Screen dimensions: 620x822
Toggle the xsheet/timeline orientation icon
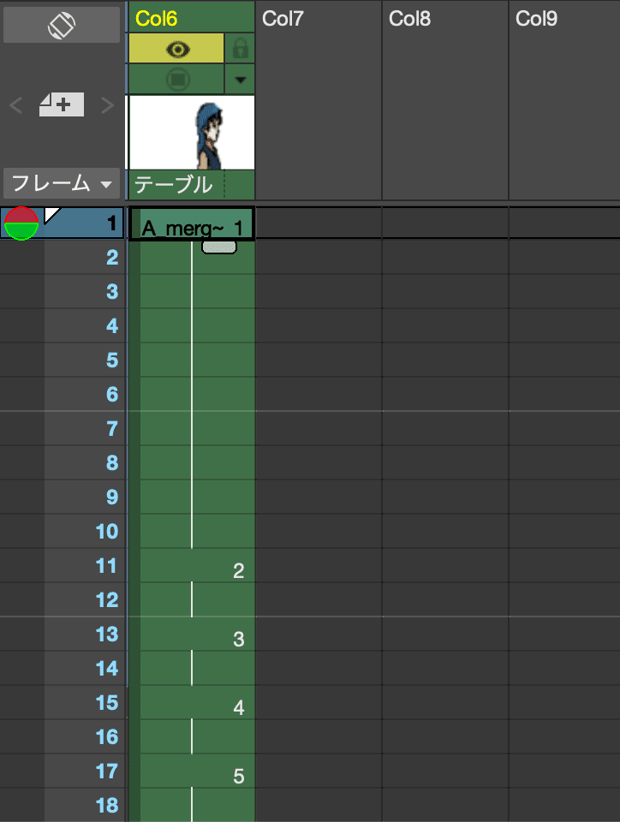pos(62,25)
